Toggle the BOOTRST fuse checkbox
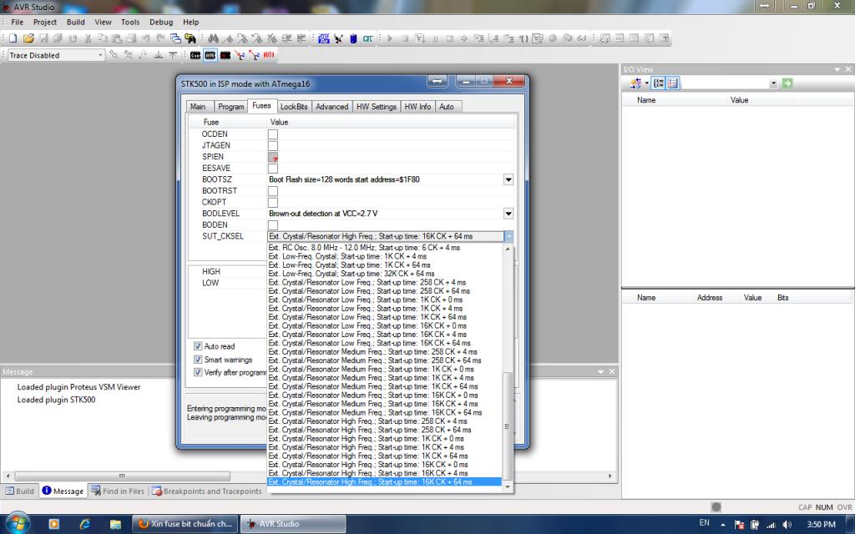855x534 pixels. [x=273, y=191]
